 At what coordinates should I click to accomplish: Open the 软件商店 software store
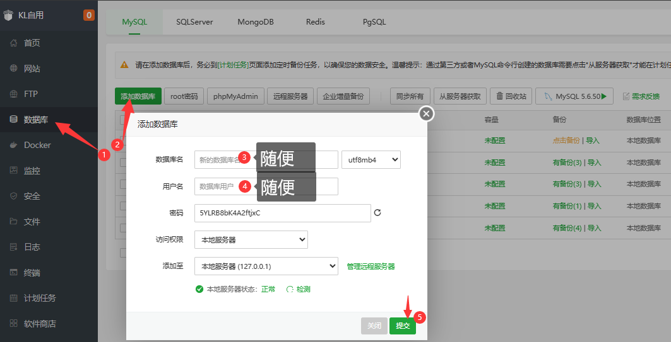coord(40,324)
